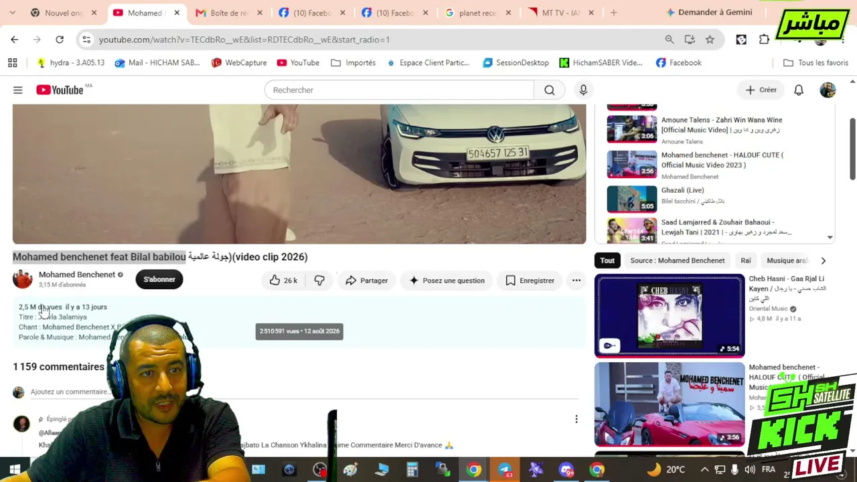Open a new browser tab with plus
This screenshot has height=482, width=857.
tap(613, 13)
